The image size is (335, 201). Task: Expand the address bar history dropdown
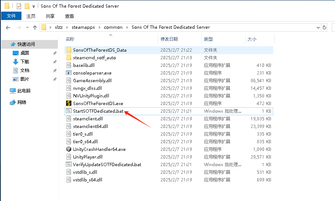pyautogui.click(x=318, y=27)
